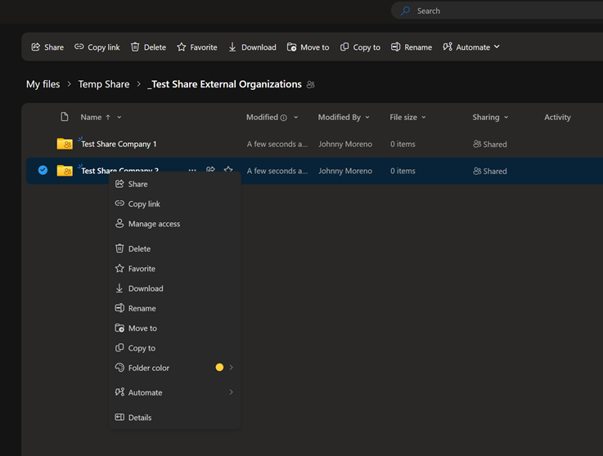Choose Copy link in the context menu
Image resolution: width=603 pixels, height=456 pixels.
[x=175, y=204]
